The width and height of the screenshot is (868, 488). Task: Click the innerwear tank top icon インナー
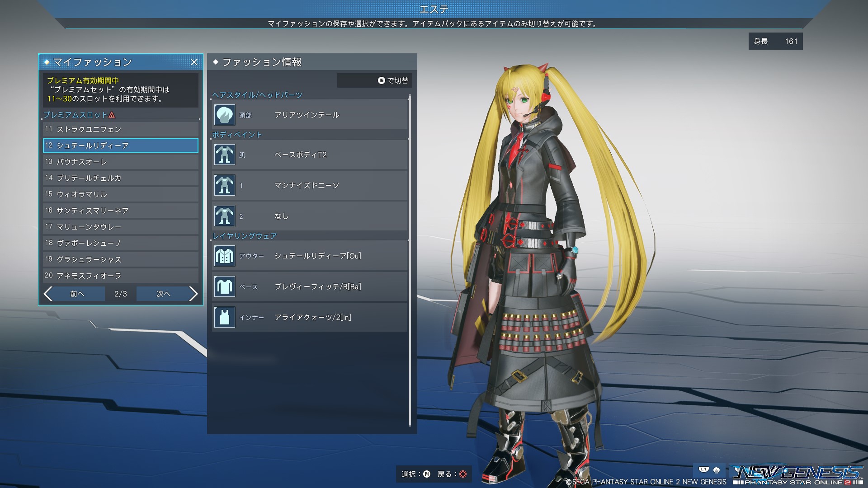coord(224,317)
